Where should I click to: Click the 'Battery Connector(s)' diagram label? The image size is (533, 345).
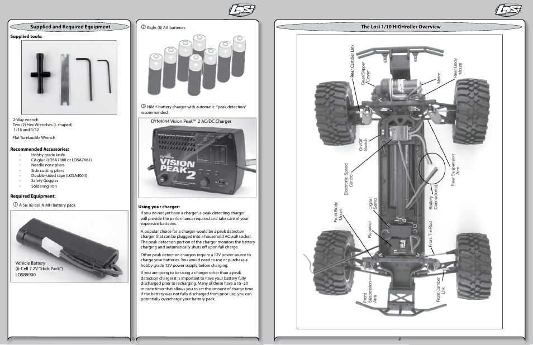pyautogui.click(x=434, y=197)
